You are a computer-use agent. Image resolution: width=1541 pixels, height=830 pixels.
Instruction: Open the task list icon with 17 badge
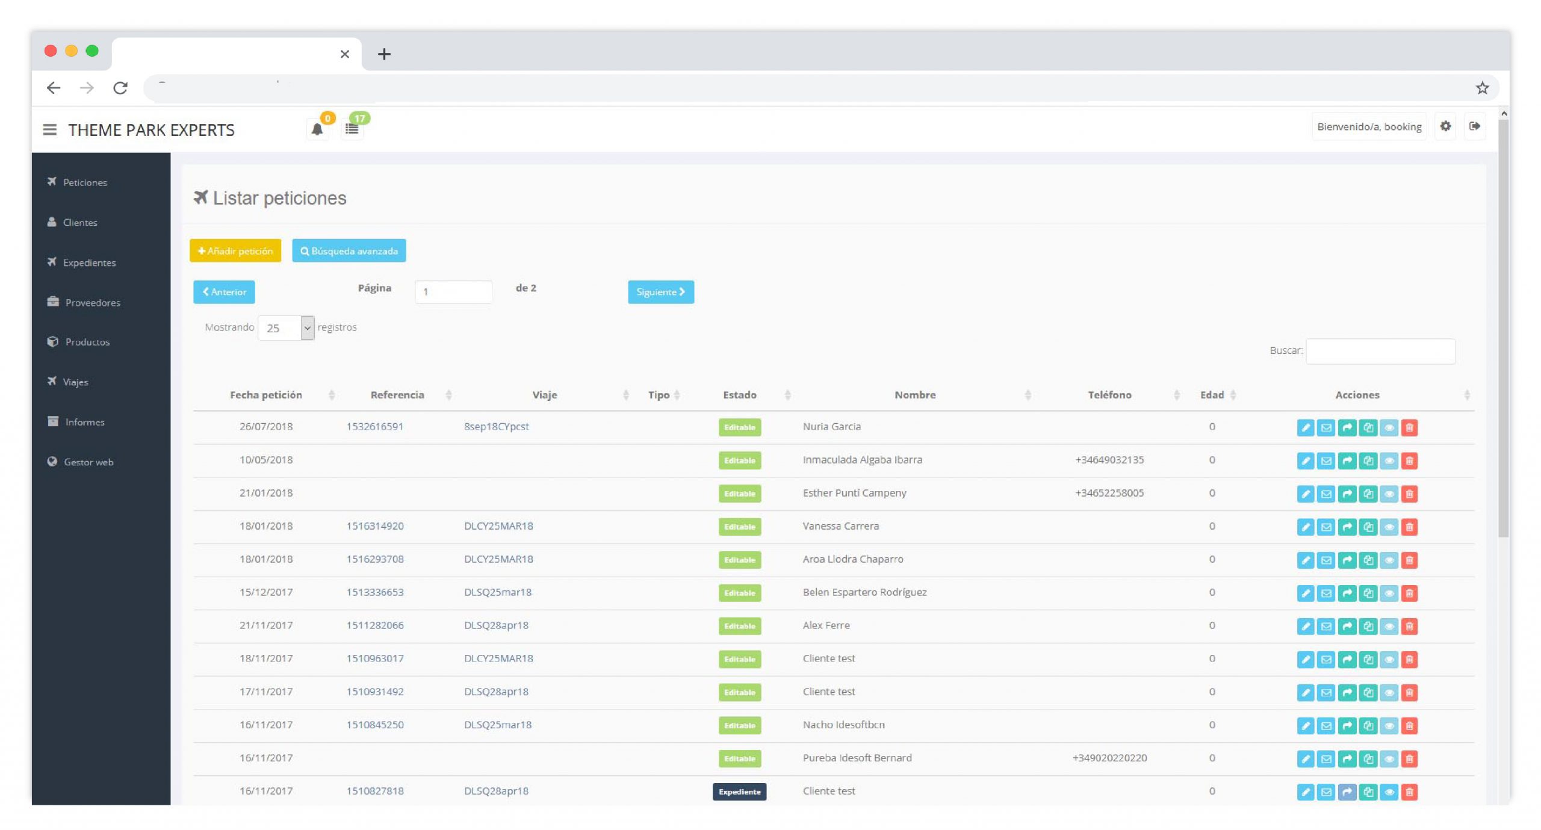click(352, 128)
